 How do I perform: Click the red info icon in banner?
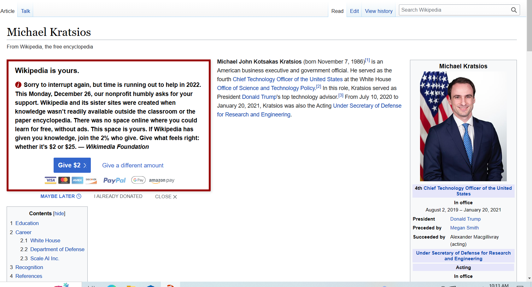pos(18,85)
